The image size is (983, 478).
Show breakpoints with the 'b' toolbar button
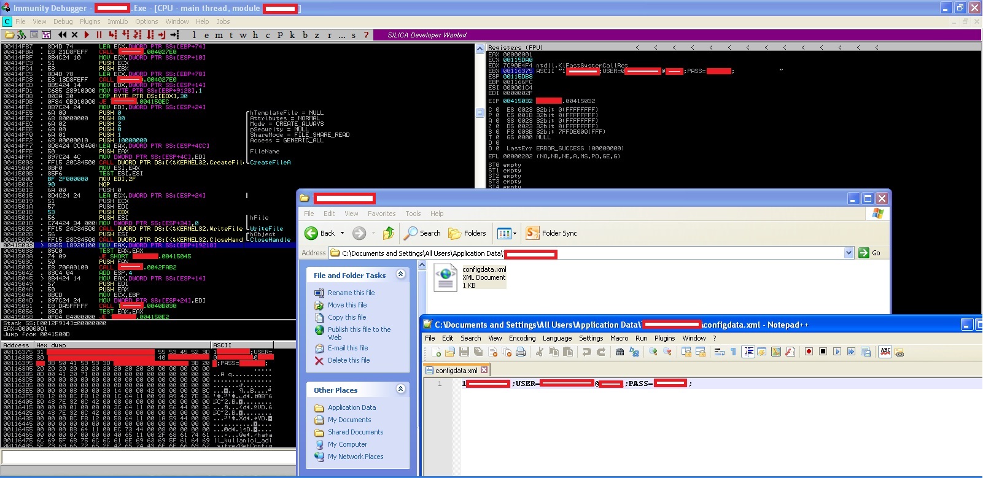pos(305,35)
